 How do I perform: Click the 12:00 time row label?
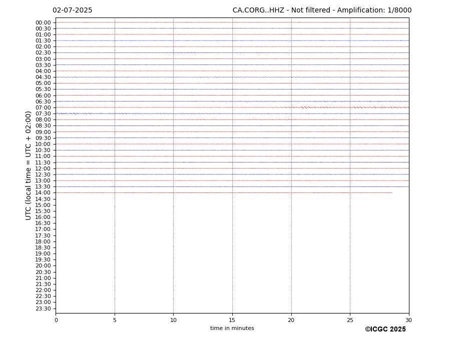point(43,168)
